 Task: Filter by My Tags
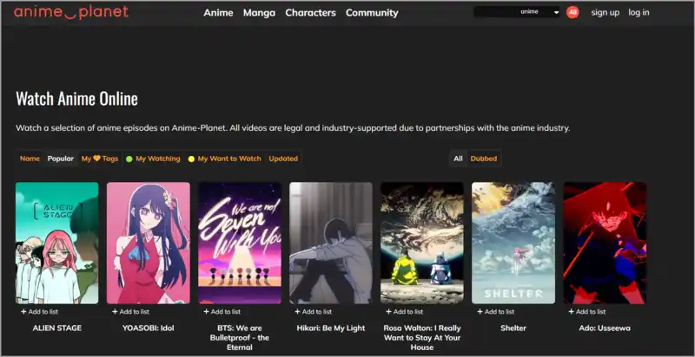tap(100, 159)
